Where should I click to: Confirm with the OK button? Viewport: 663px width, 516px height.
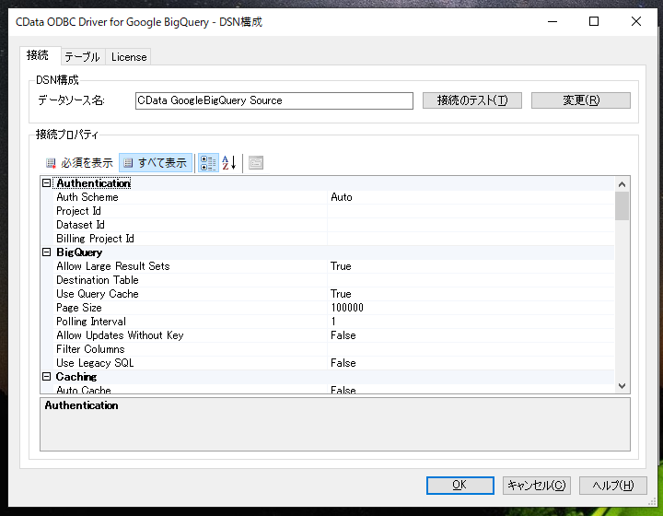click(460, 485)
